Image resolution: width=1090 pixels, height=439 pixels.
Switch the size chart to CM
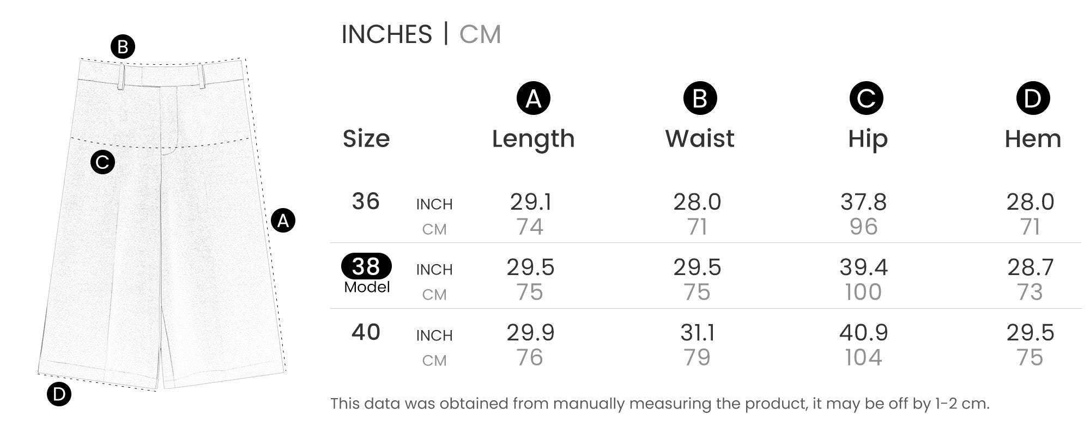tap(480, 34)
